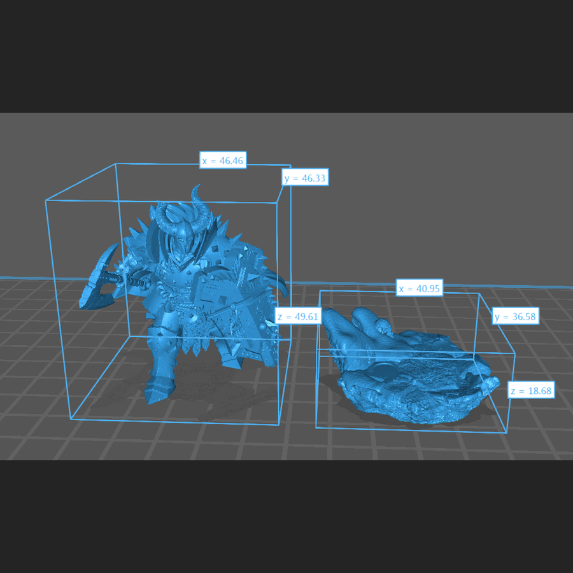Click bottom-left corner of warrior's bounding box
This screenshot has height=573, width=573.
(71, 418)
